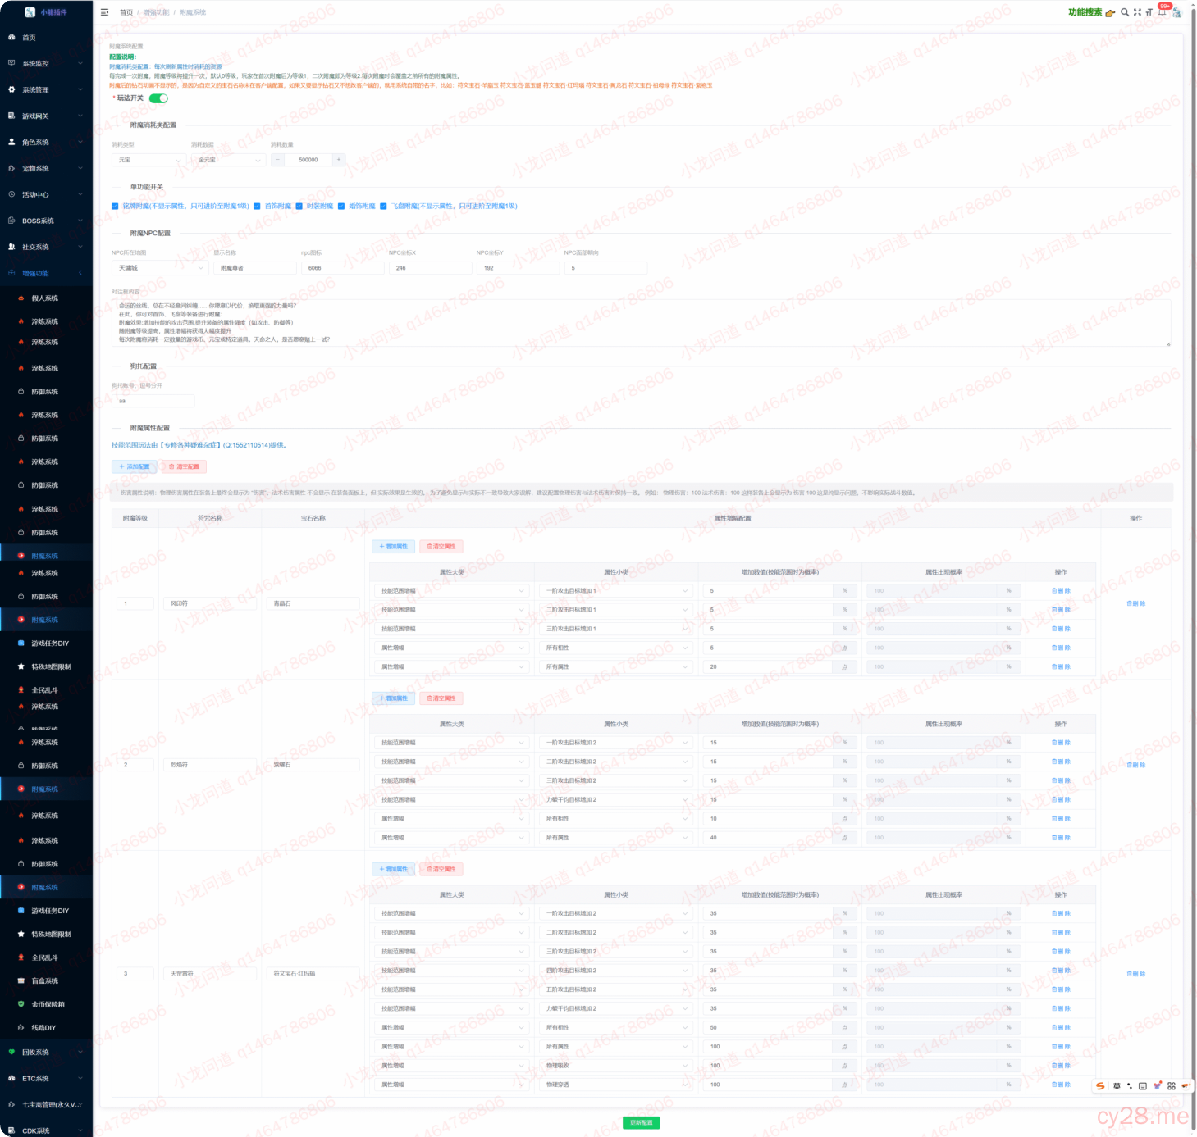Click the plus stepper on 消耗数量
The height and width of the screenshot is (1137, 1197).
click(338, 160)
